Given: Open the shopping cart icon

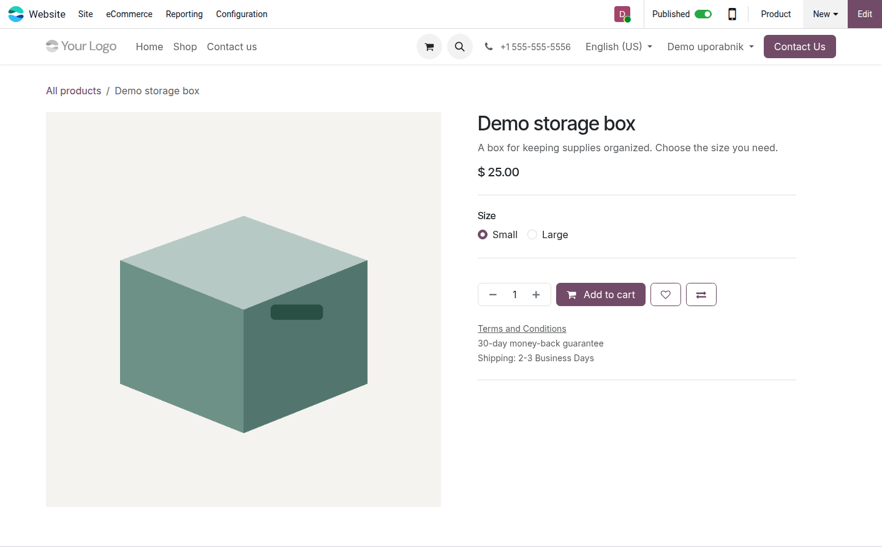Looking at the screenshot, I should [x=429, y=47].
